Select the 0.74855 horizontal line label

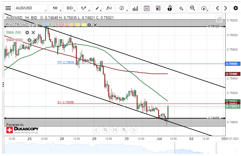click(214, 118)
